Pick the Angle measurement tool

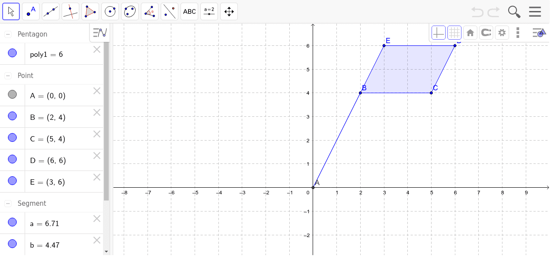(x=149, y=11)
